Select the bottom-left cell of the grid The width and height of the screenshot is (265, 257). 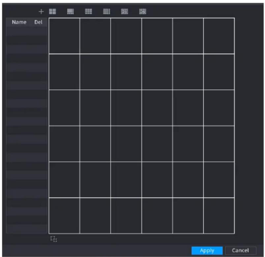pos(64,216)
